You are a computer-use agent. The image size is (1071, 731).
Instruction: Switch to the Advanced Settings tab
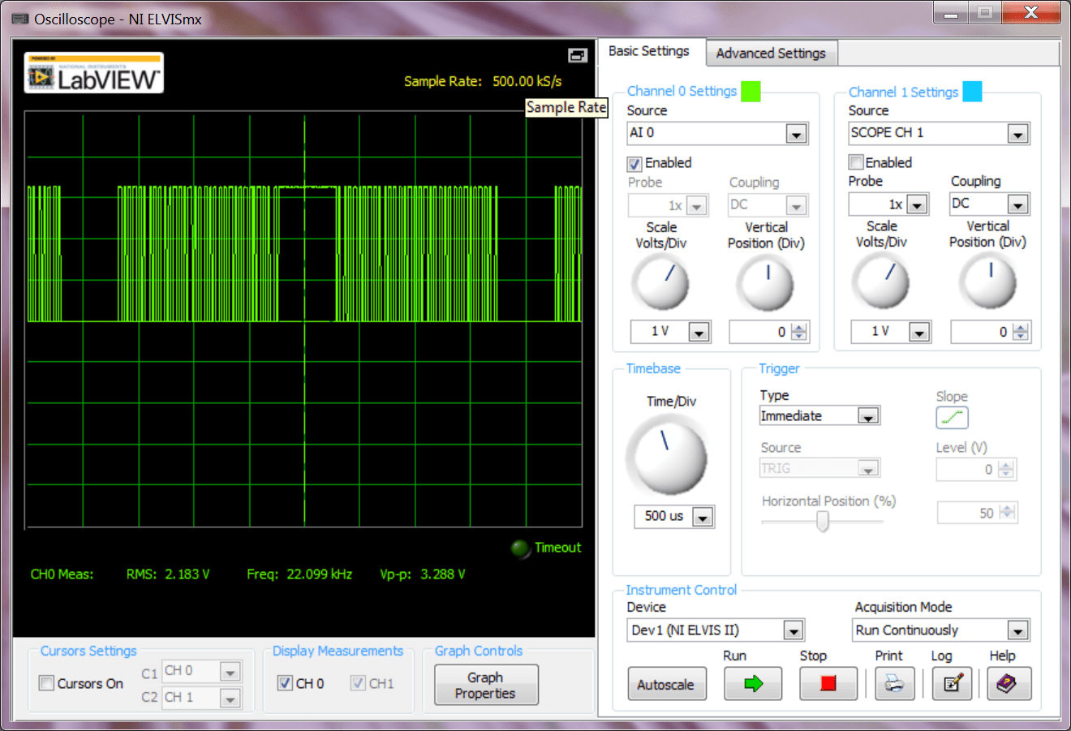[771, 54]
